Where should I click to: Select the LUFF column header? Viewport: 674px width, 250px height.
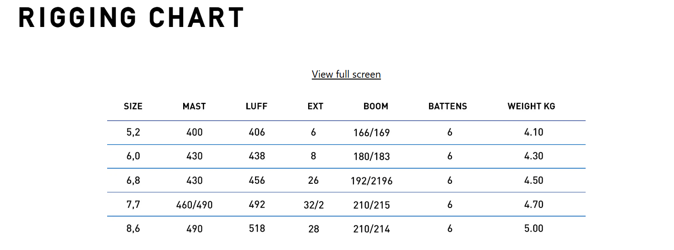tap(256, 106)
